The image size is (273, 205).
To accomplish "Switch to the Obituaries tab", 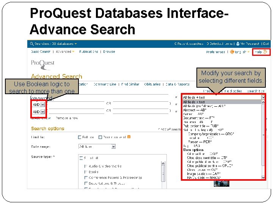I will point(152,84).
